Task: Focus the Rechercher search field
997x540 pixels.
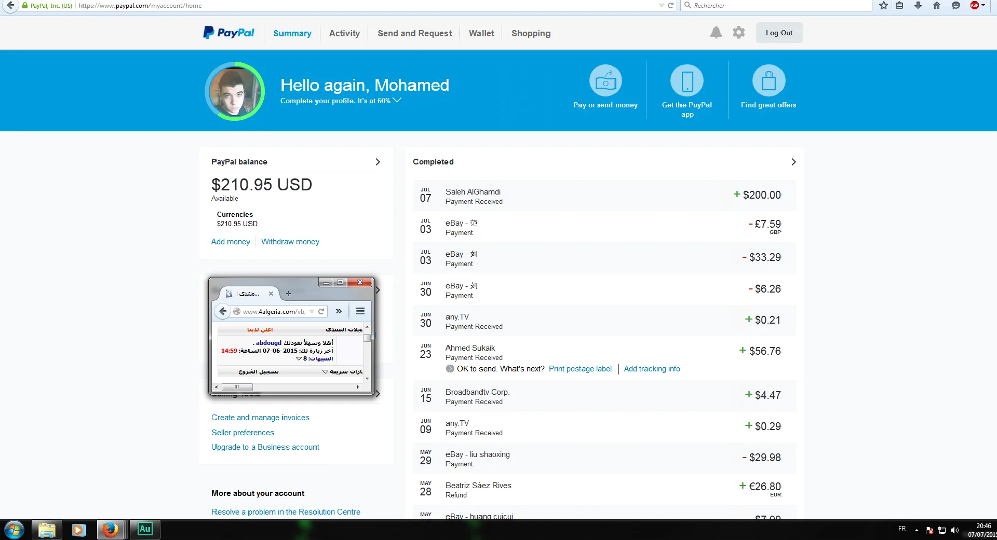Action: pyautogui.click(x=776, y=6)
